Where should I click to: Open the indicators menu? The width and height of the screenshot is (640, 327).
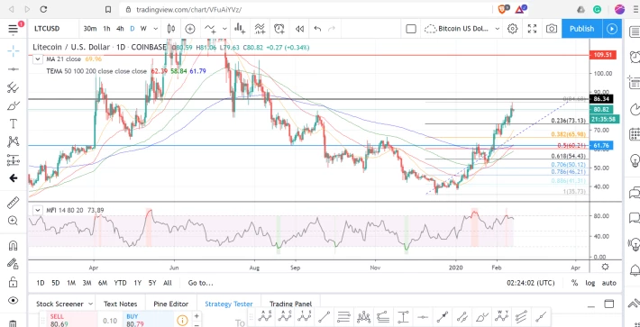click(210, 29)
